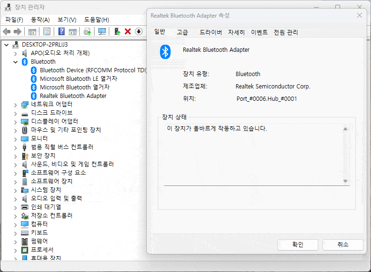Scan for hardware changes monitor icon

click(102, 31)
